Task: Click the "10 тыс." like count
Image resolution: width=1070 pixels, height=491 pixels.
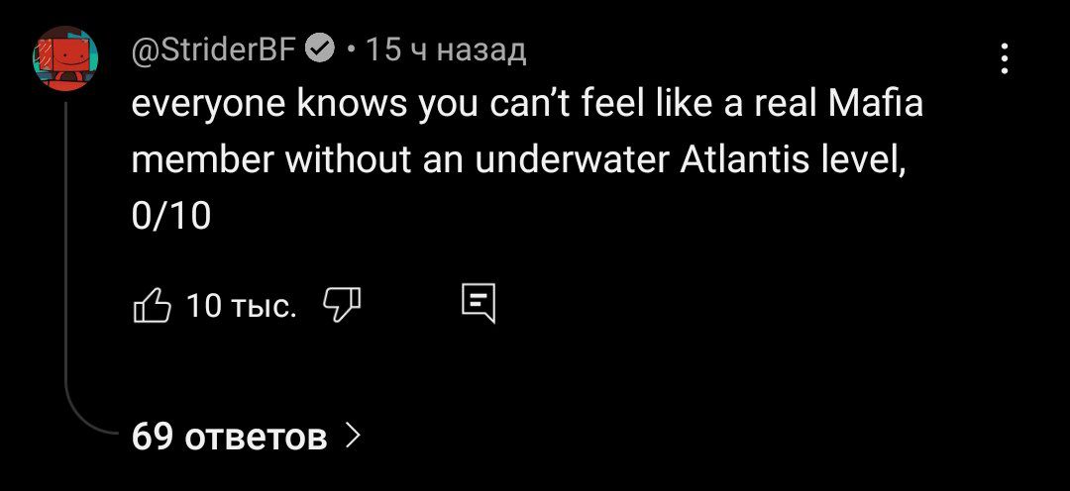Action: 241,307
